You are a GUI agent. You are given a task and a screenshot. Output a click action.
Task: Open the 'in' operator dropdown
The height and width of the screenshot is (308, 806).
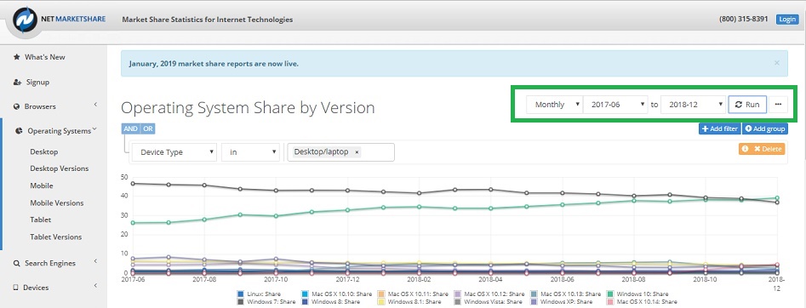(250, 152)
